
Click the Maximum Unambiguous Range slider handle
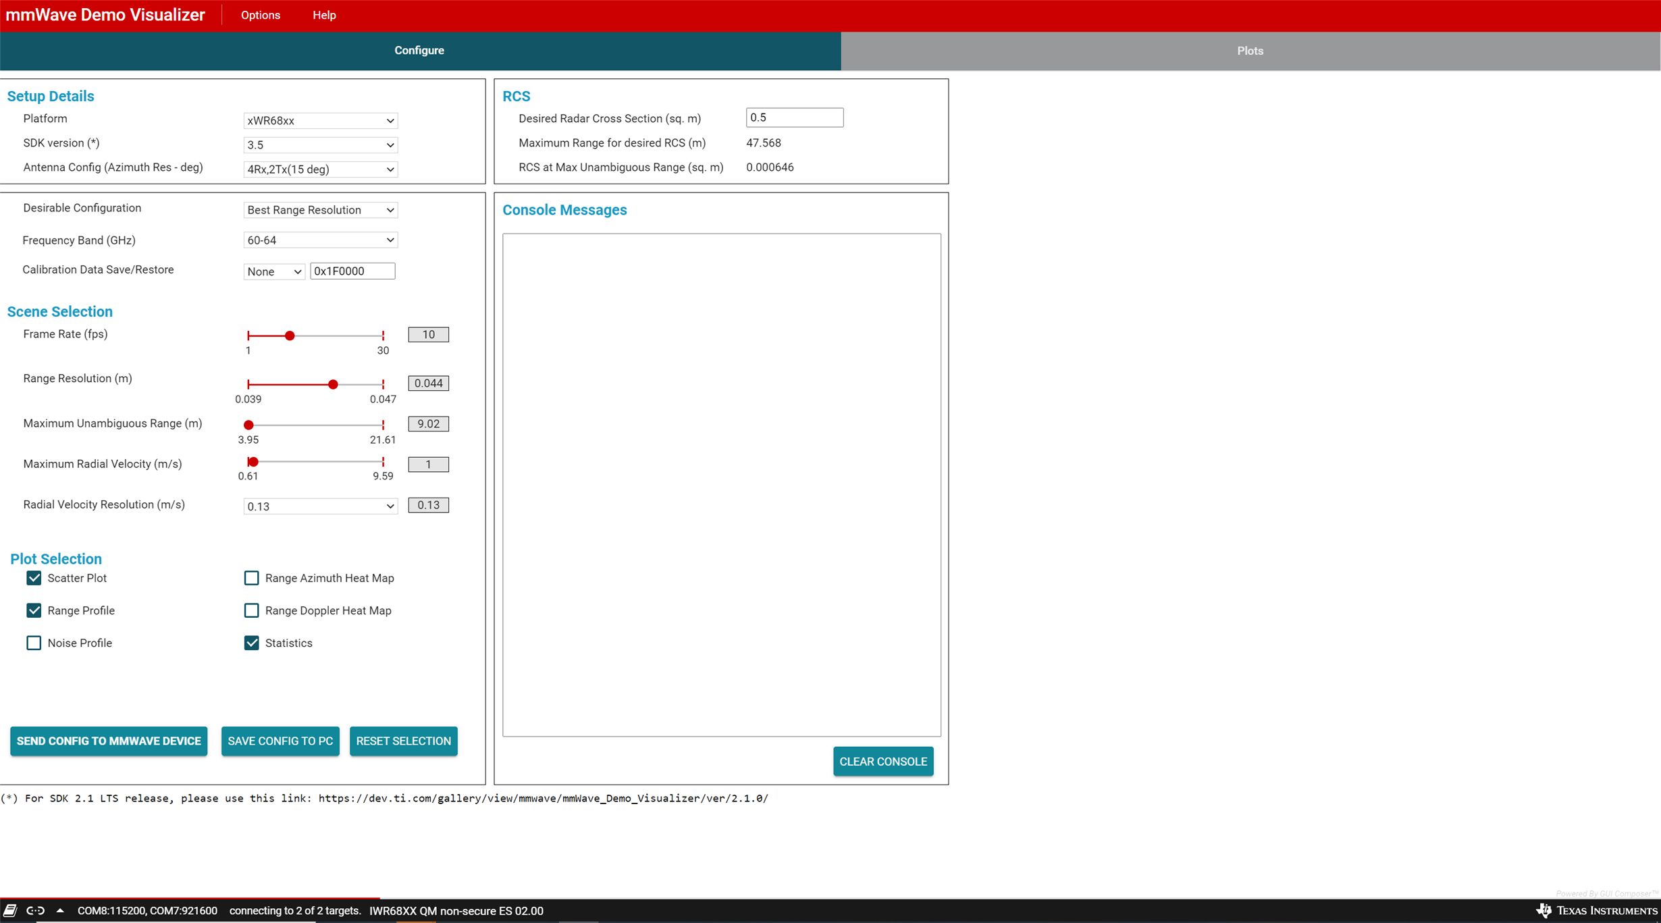248,425
